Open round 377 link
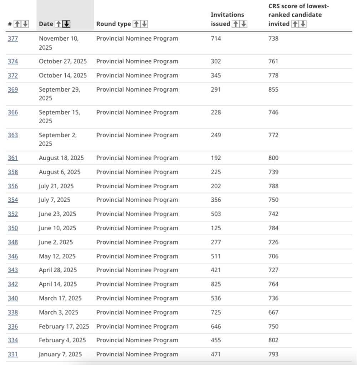Viewport: 357px width, 365px height. pyautogui.click(x=13, y=38)
